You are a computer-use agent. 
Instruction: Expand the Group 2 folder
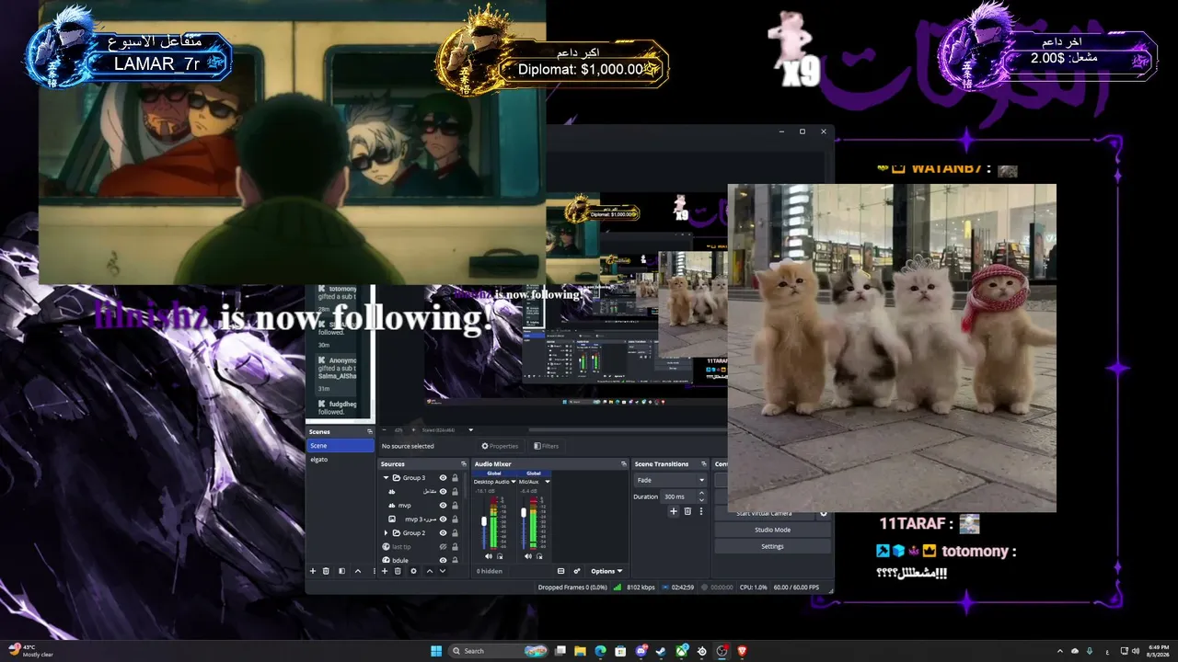click(x=387, y=533)
